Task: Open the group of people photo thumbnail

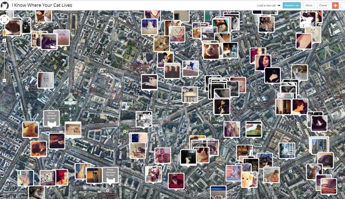Action: tap(267, 24)
